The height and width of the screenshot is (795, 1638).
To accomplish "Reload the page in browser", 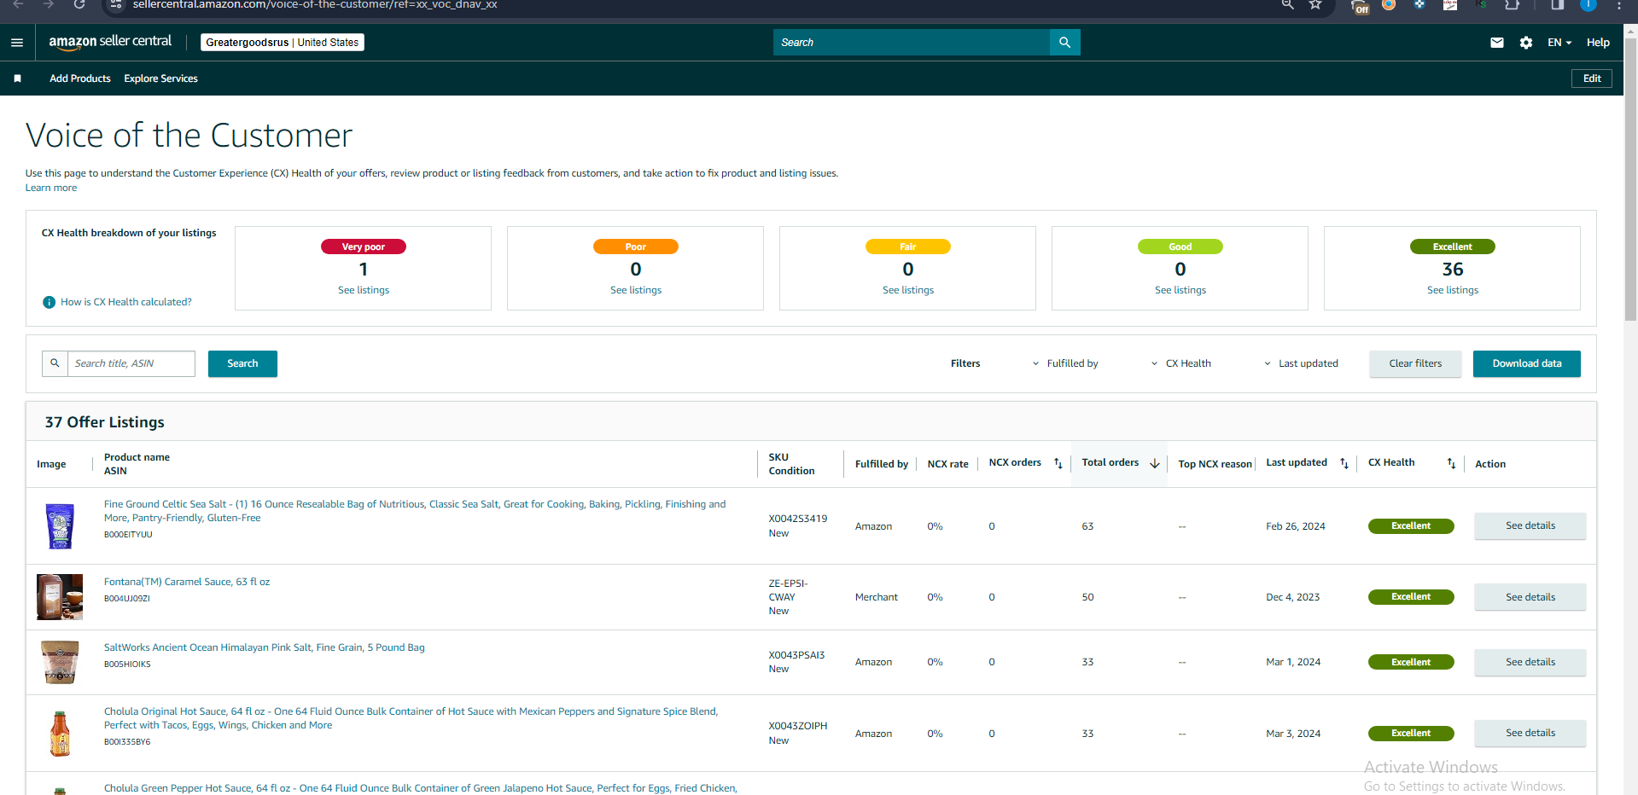I will click(x=79, y=5).
